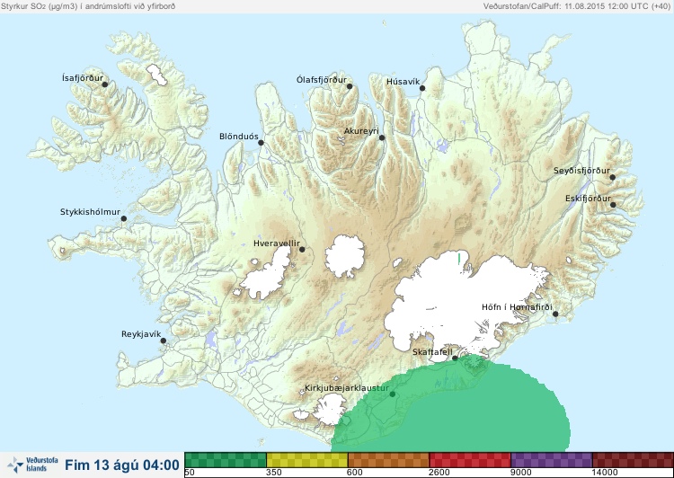Click the Kirkjubæjarklaustur label text

(x=347, y=388)
